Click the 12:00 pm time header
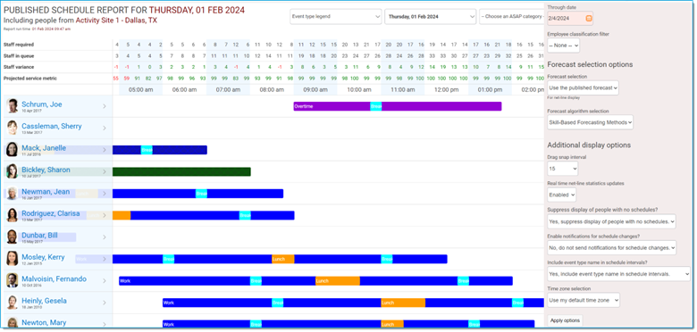Viewport: 697px width, 332px height. [x=446, y=89]
